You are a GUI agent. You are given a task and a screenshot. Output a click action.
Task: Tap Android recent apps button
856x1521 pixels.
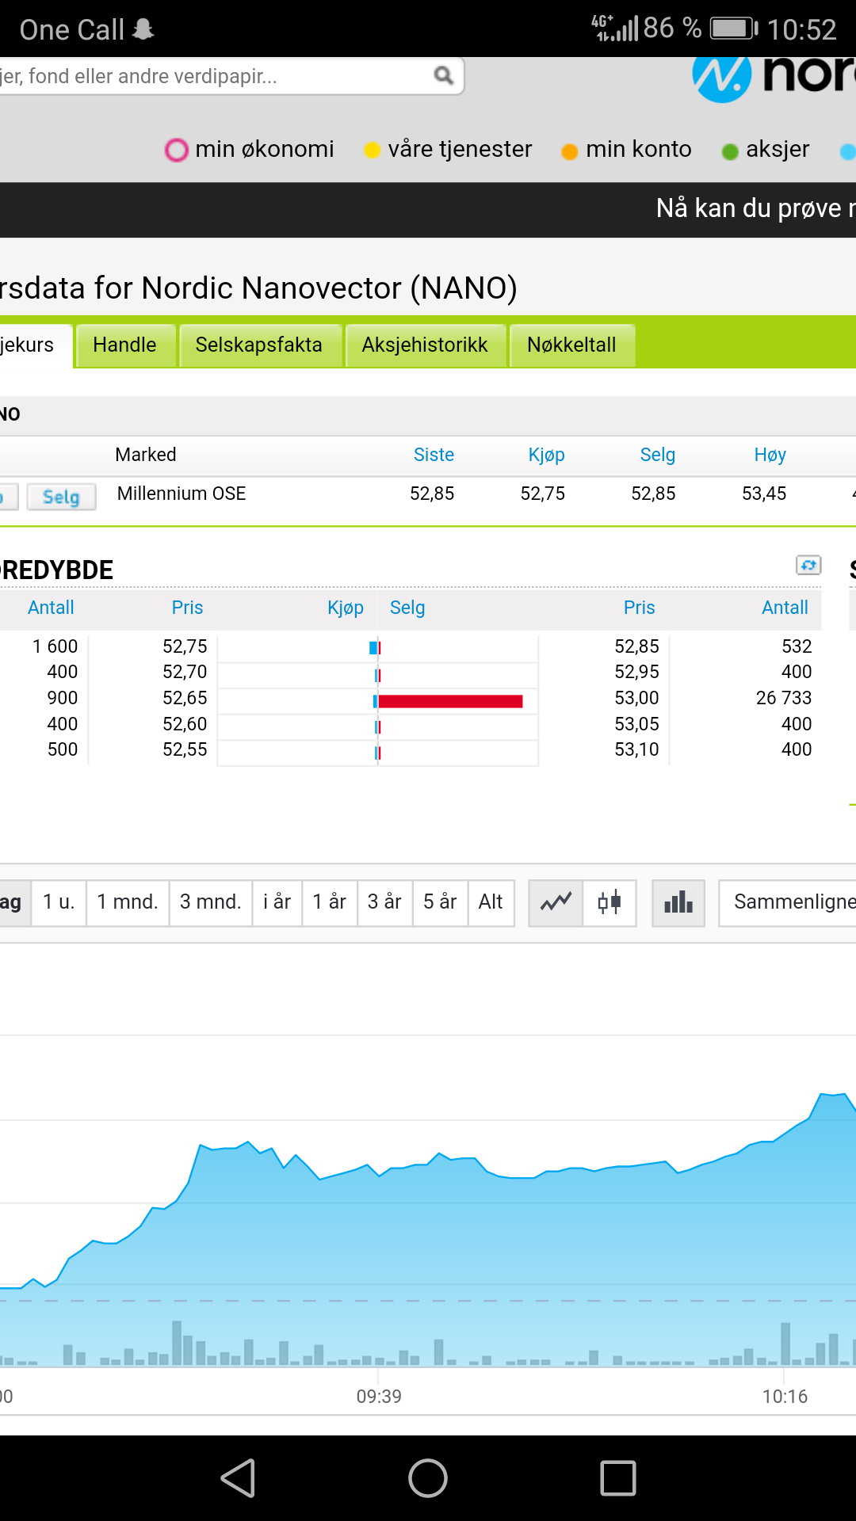(x=618, y=1478)
